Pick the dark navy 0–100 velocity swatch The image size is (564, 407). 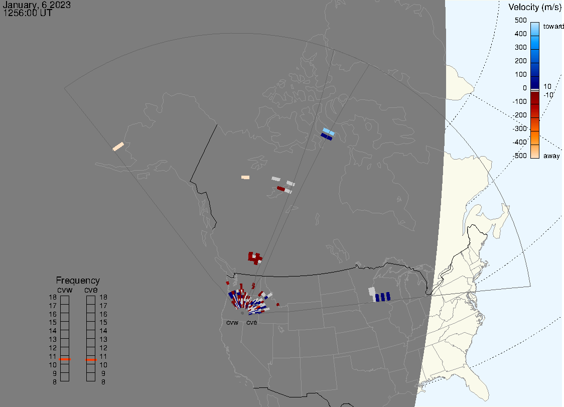click(535, 82)
